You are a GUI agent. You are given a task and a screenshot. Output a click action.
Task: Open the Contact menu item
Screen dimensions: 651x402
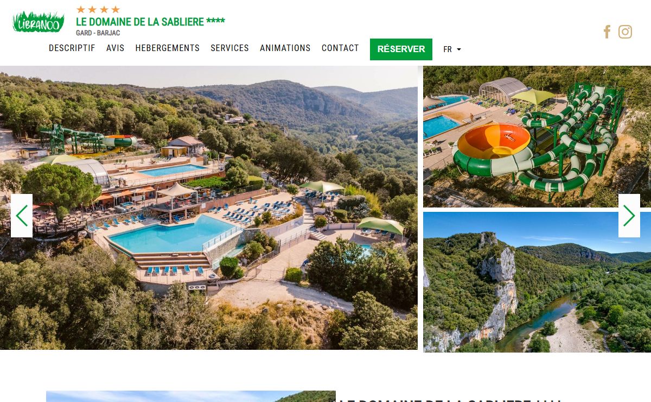(x=340, y=48)
